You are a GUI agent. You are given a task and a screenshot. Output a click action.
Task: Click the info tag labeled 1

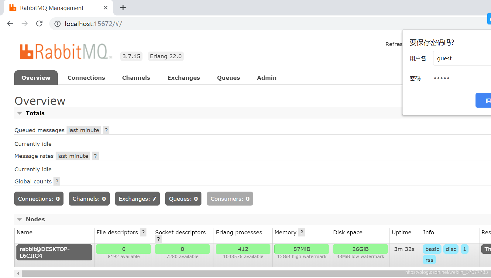(465, 249)
